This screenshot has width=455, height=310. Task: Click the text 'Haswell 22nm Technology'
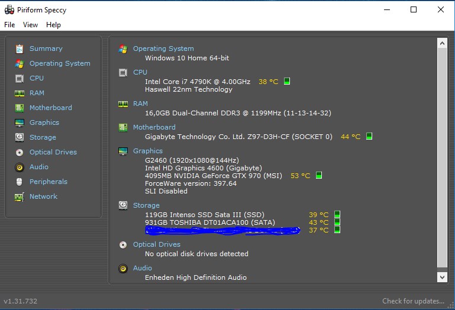(189, 89)
